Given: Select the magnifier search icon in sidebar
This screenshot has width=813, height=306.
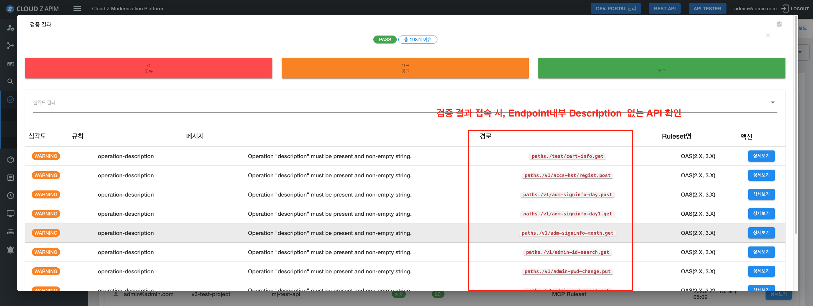Looking at the screenshot, I should click(11, 82).
